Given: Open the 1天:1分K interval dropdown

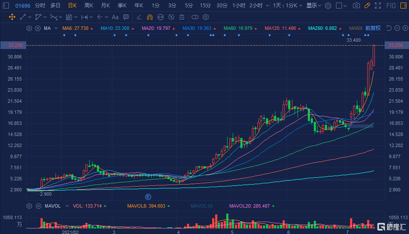Looking at the screenshot, I should [288, 6].
